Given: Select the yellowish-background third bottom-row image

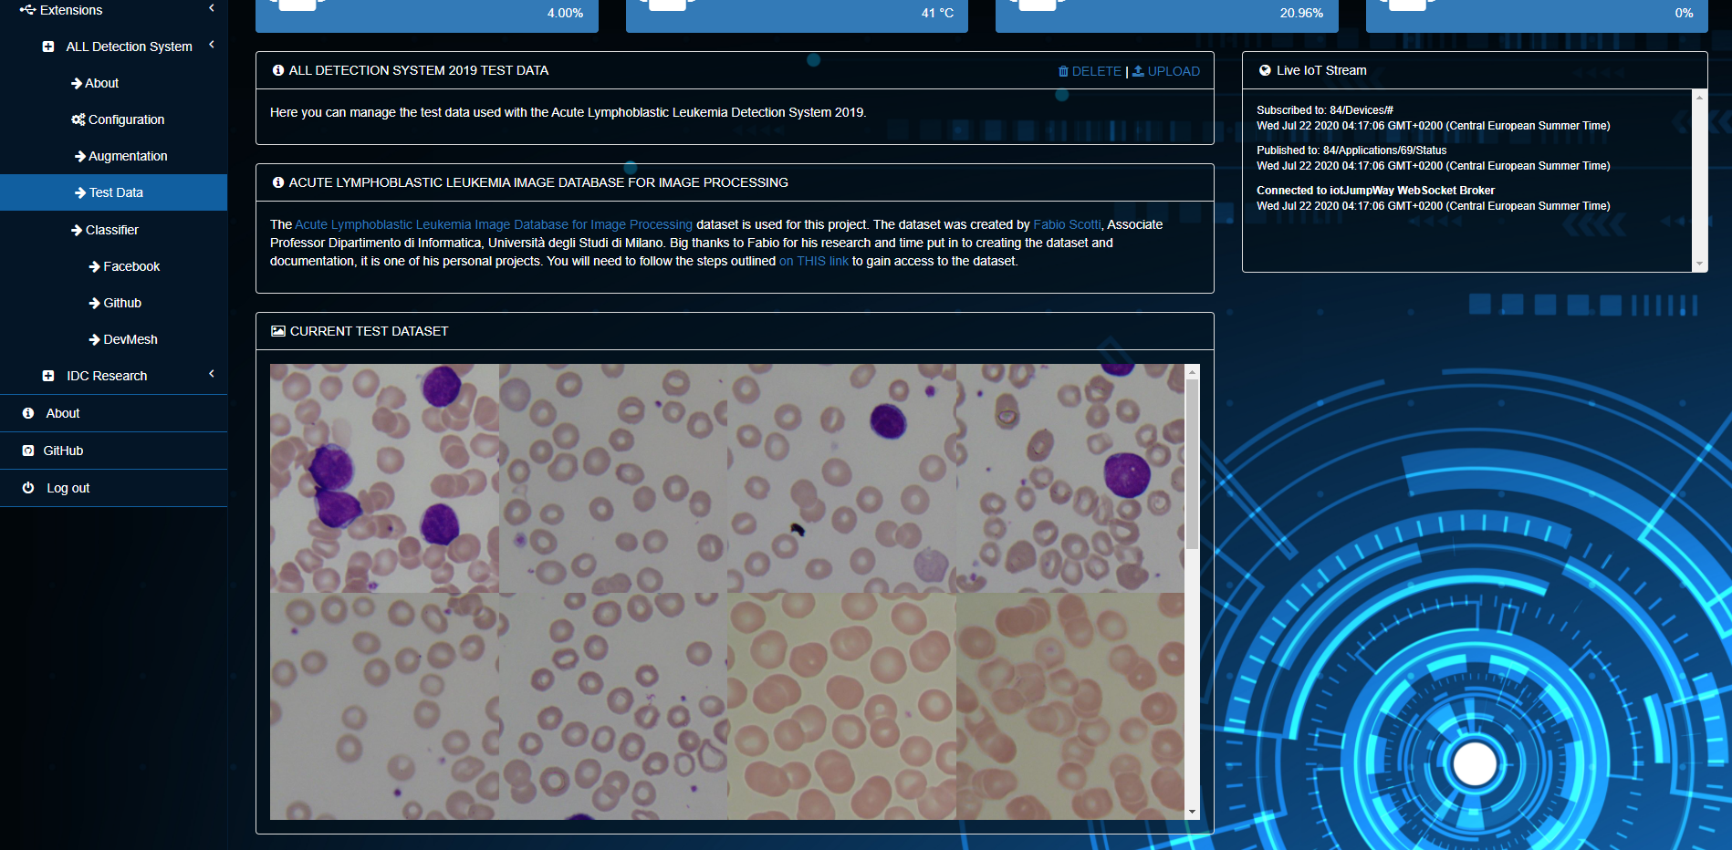Looking at the screenshot, I should point(841,706).
